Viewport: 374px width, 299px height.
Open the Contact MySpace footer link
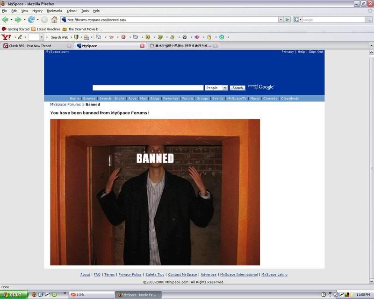point(182,274)
